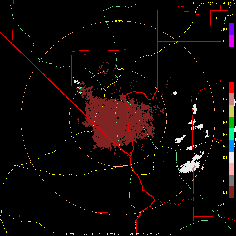This screenshot has height=236, width=236.
Task: Click the dark red BI legend swatch
Action: pyautogui.click(x=232, y=192)
